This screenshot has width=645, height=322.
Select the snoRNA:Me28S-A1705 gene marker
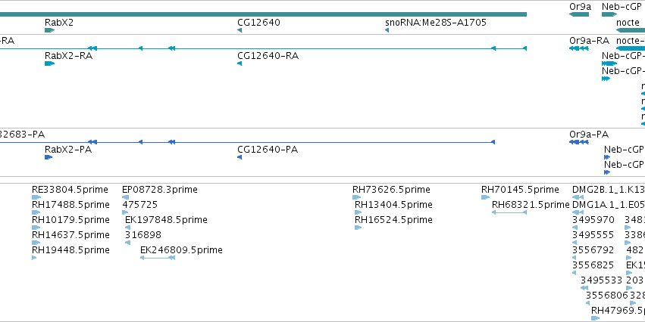tap(387, 30)
